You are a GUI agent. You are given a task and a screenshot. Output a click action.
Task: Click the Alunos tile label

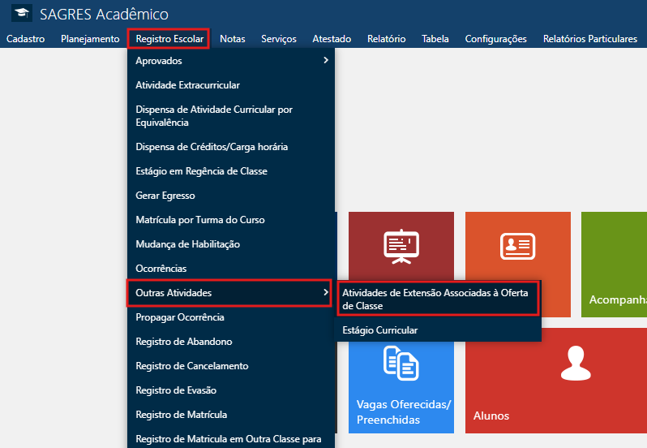[491, 416]
